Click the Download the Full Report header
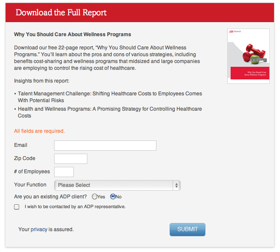 (x=61, y=12)
